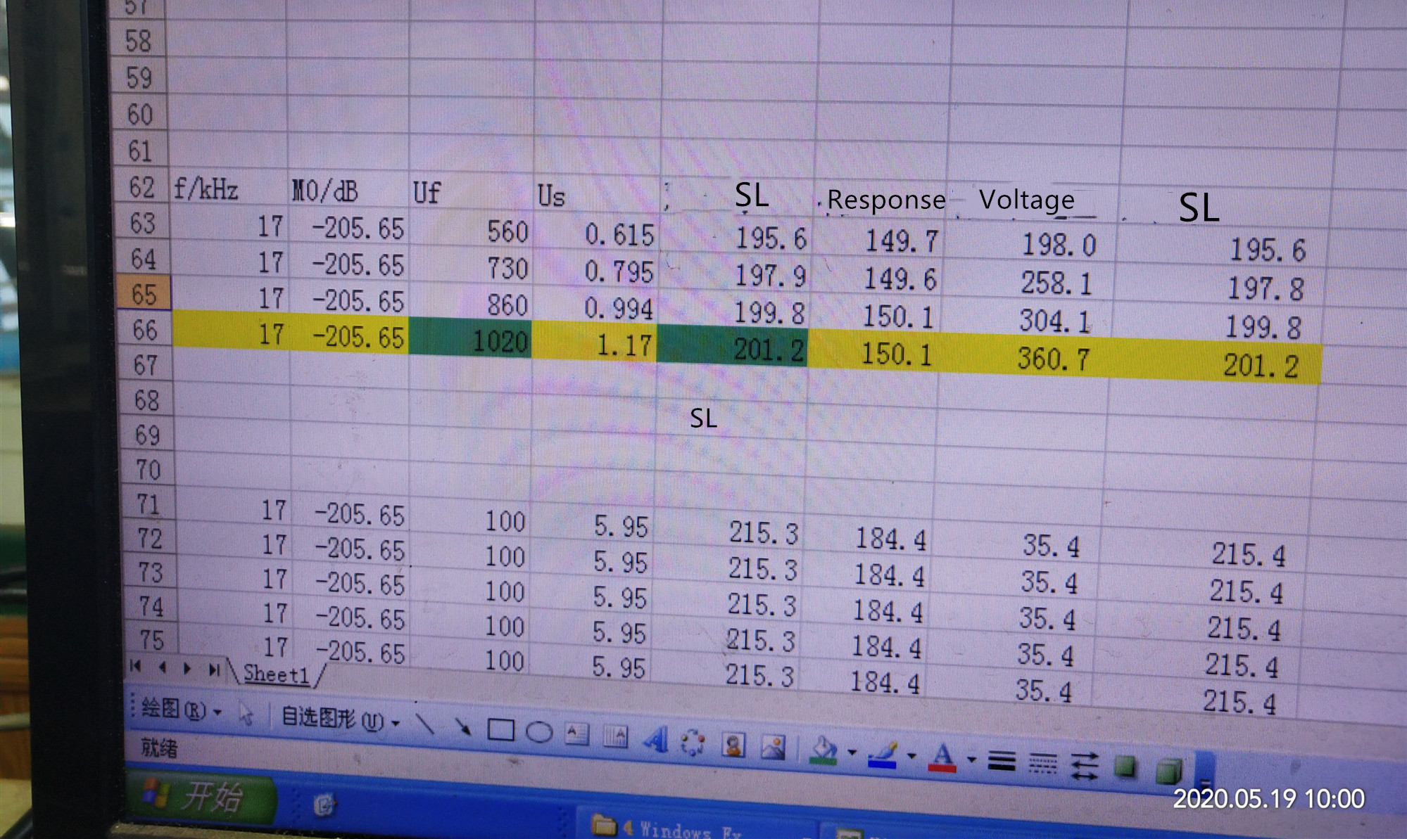Select the Rectangle shape tool

point(500,730)
